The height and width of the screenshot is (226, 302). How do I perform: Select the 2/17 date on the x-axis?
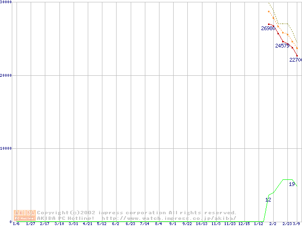click(45, 224)
